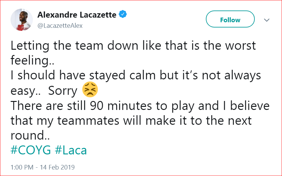Click the blue verified badge icon

[x=123, y=15]
